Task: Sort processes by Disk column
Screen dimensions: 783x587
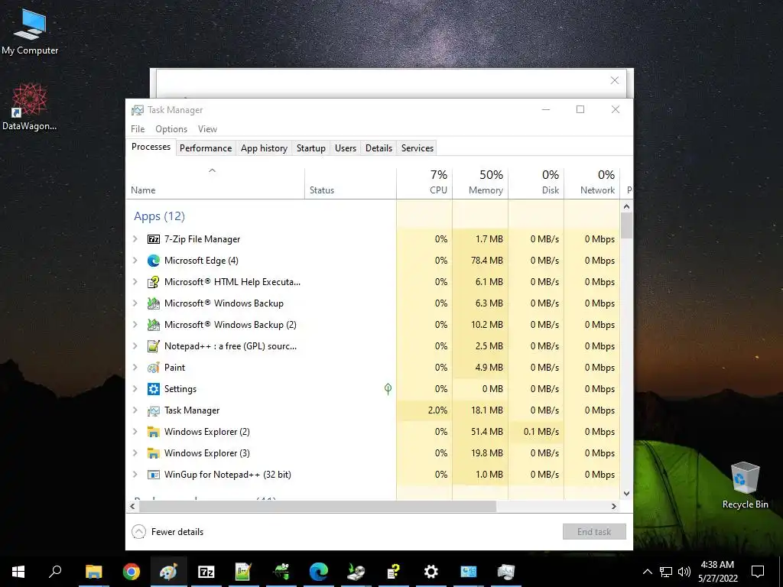Action: [536, 183]
